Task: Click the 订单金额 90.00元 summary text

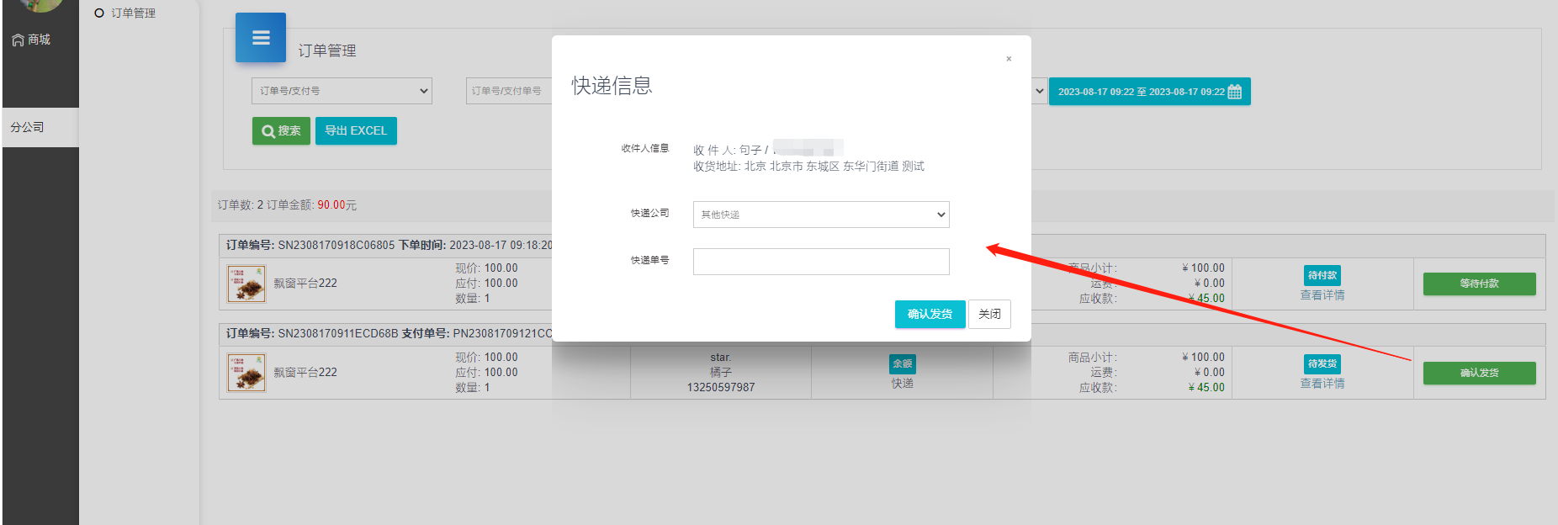Action: click(311, 205)
